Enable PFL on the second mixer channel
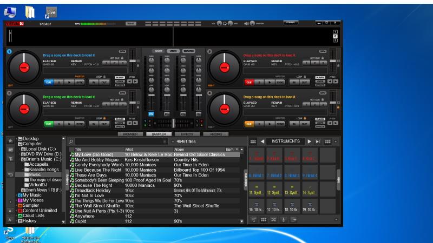This screenshot has width=433, height=243. (x=167, y=114)
